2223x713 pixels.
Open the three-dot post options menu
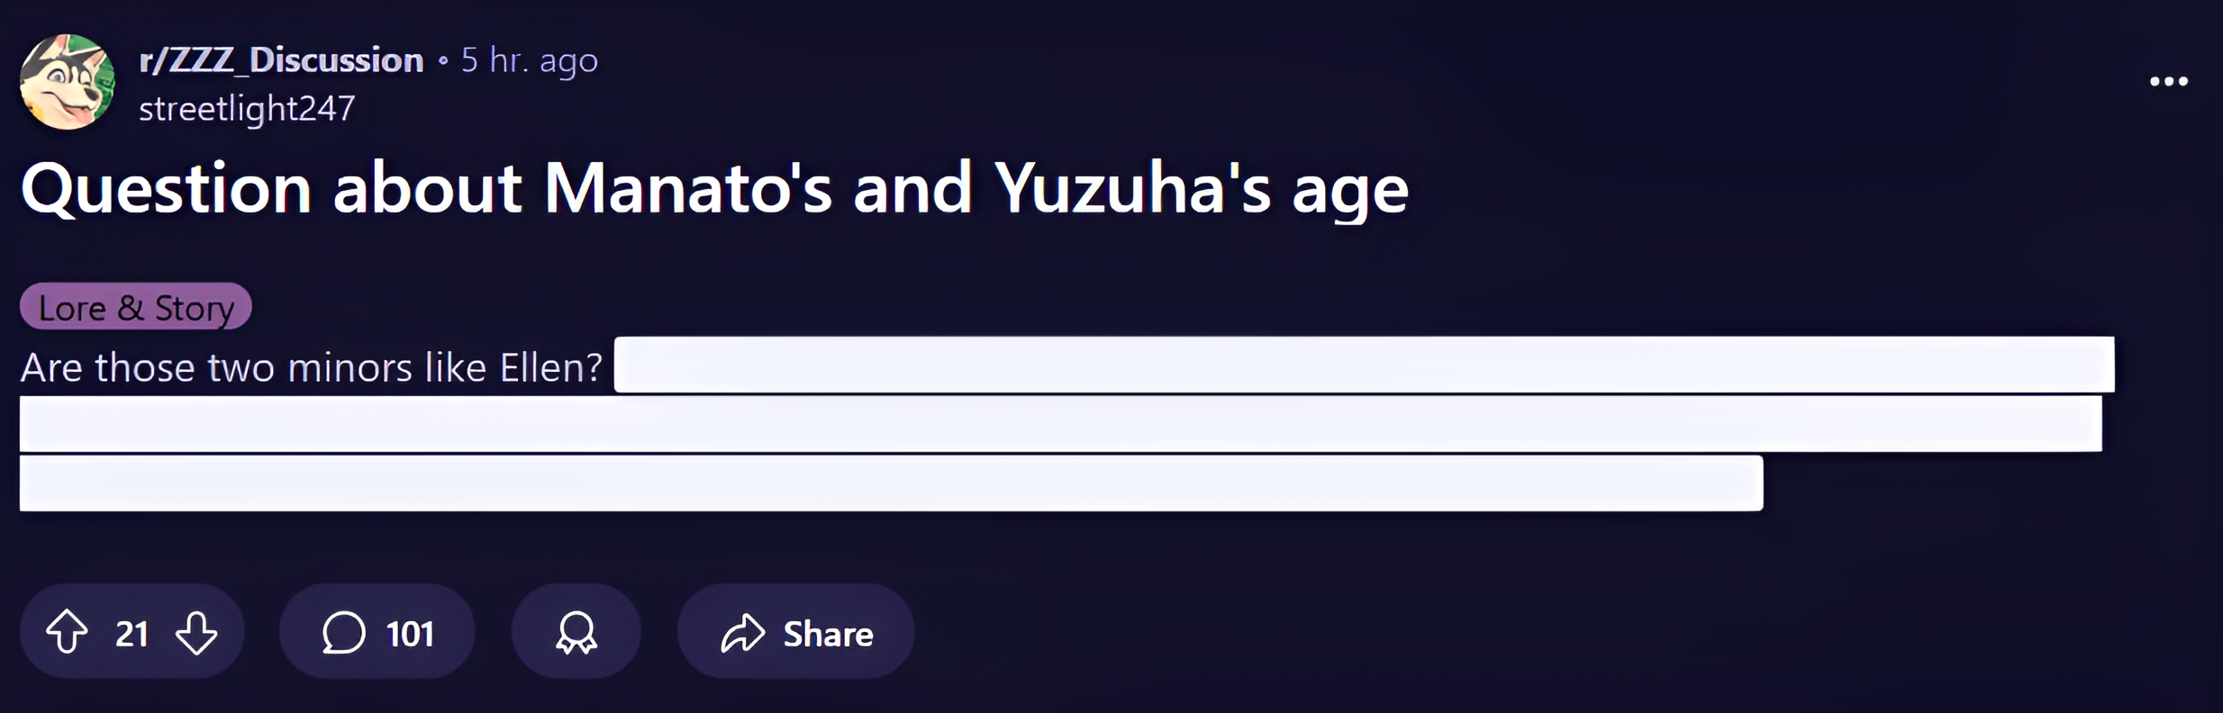coord(2168,82)
